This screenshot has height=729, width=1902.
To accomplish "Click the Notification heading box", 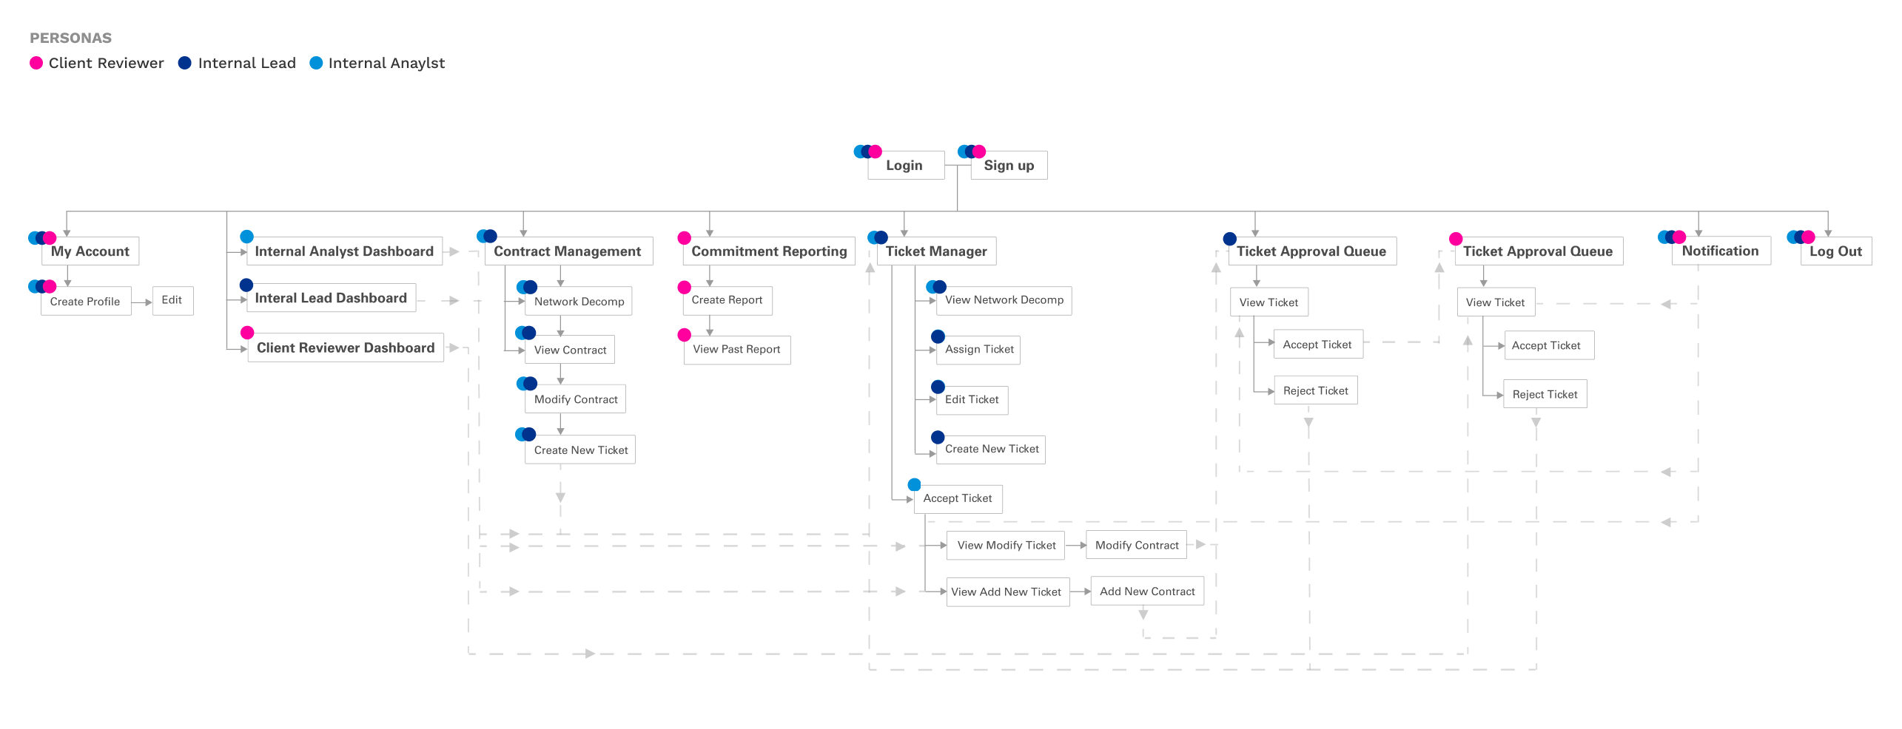I will point(1721,250).
